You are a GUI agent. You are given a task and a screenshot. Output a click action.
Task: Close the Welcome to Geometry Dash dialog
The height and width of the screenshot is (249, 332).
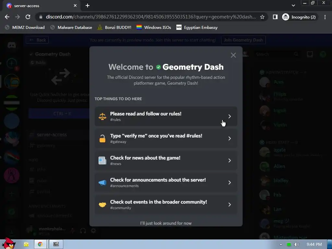click(233, 55)
